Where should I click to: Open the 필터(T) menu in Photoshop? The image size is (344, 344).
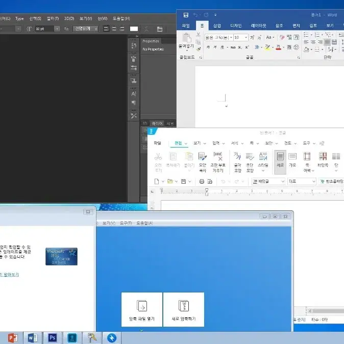[53, 18]
